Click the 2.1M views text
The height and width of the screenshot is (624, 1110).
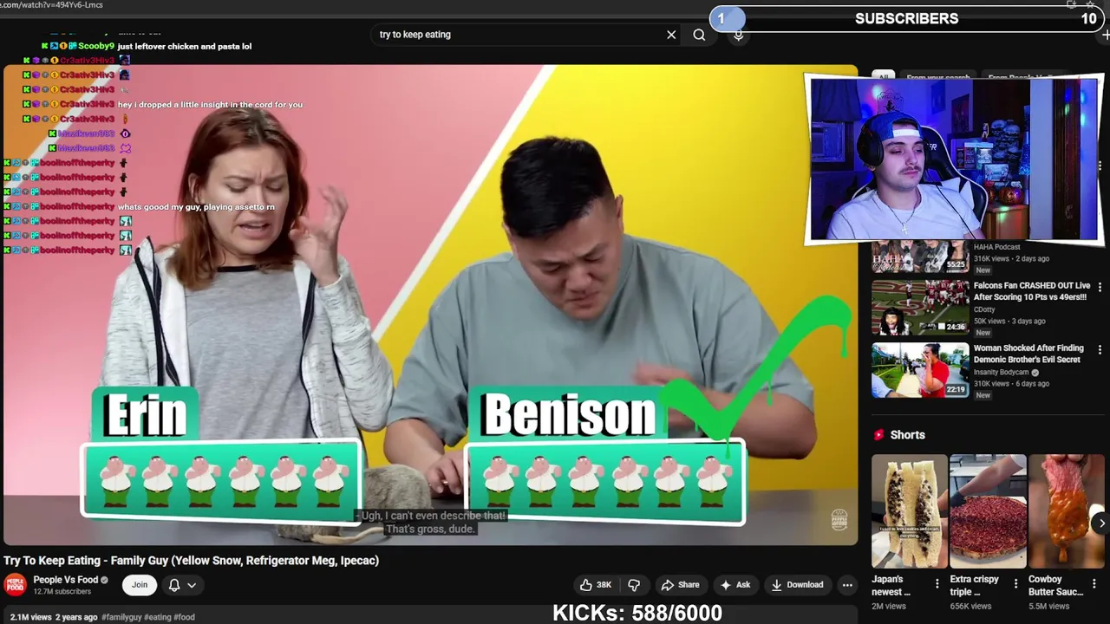point(29,617)
